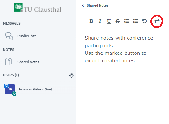Open the import/export arrows button
Screen dimensions: 169x124
157,21
